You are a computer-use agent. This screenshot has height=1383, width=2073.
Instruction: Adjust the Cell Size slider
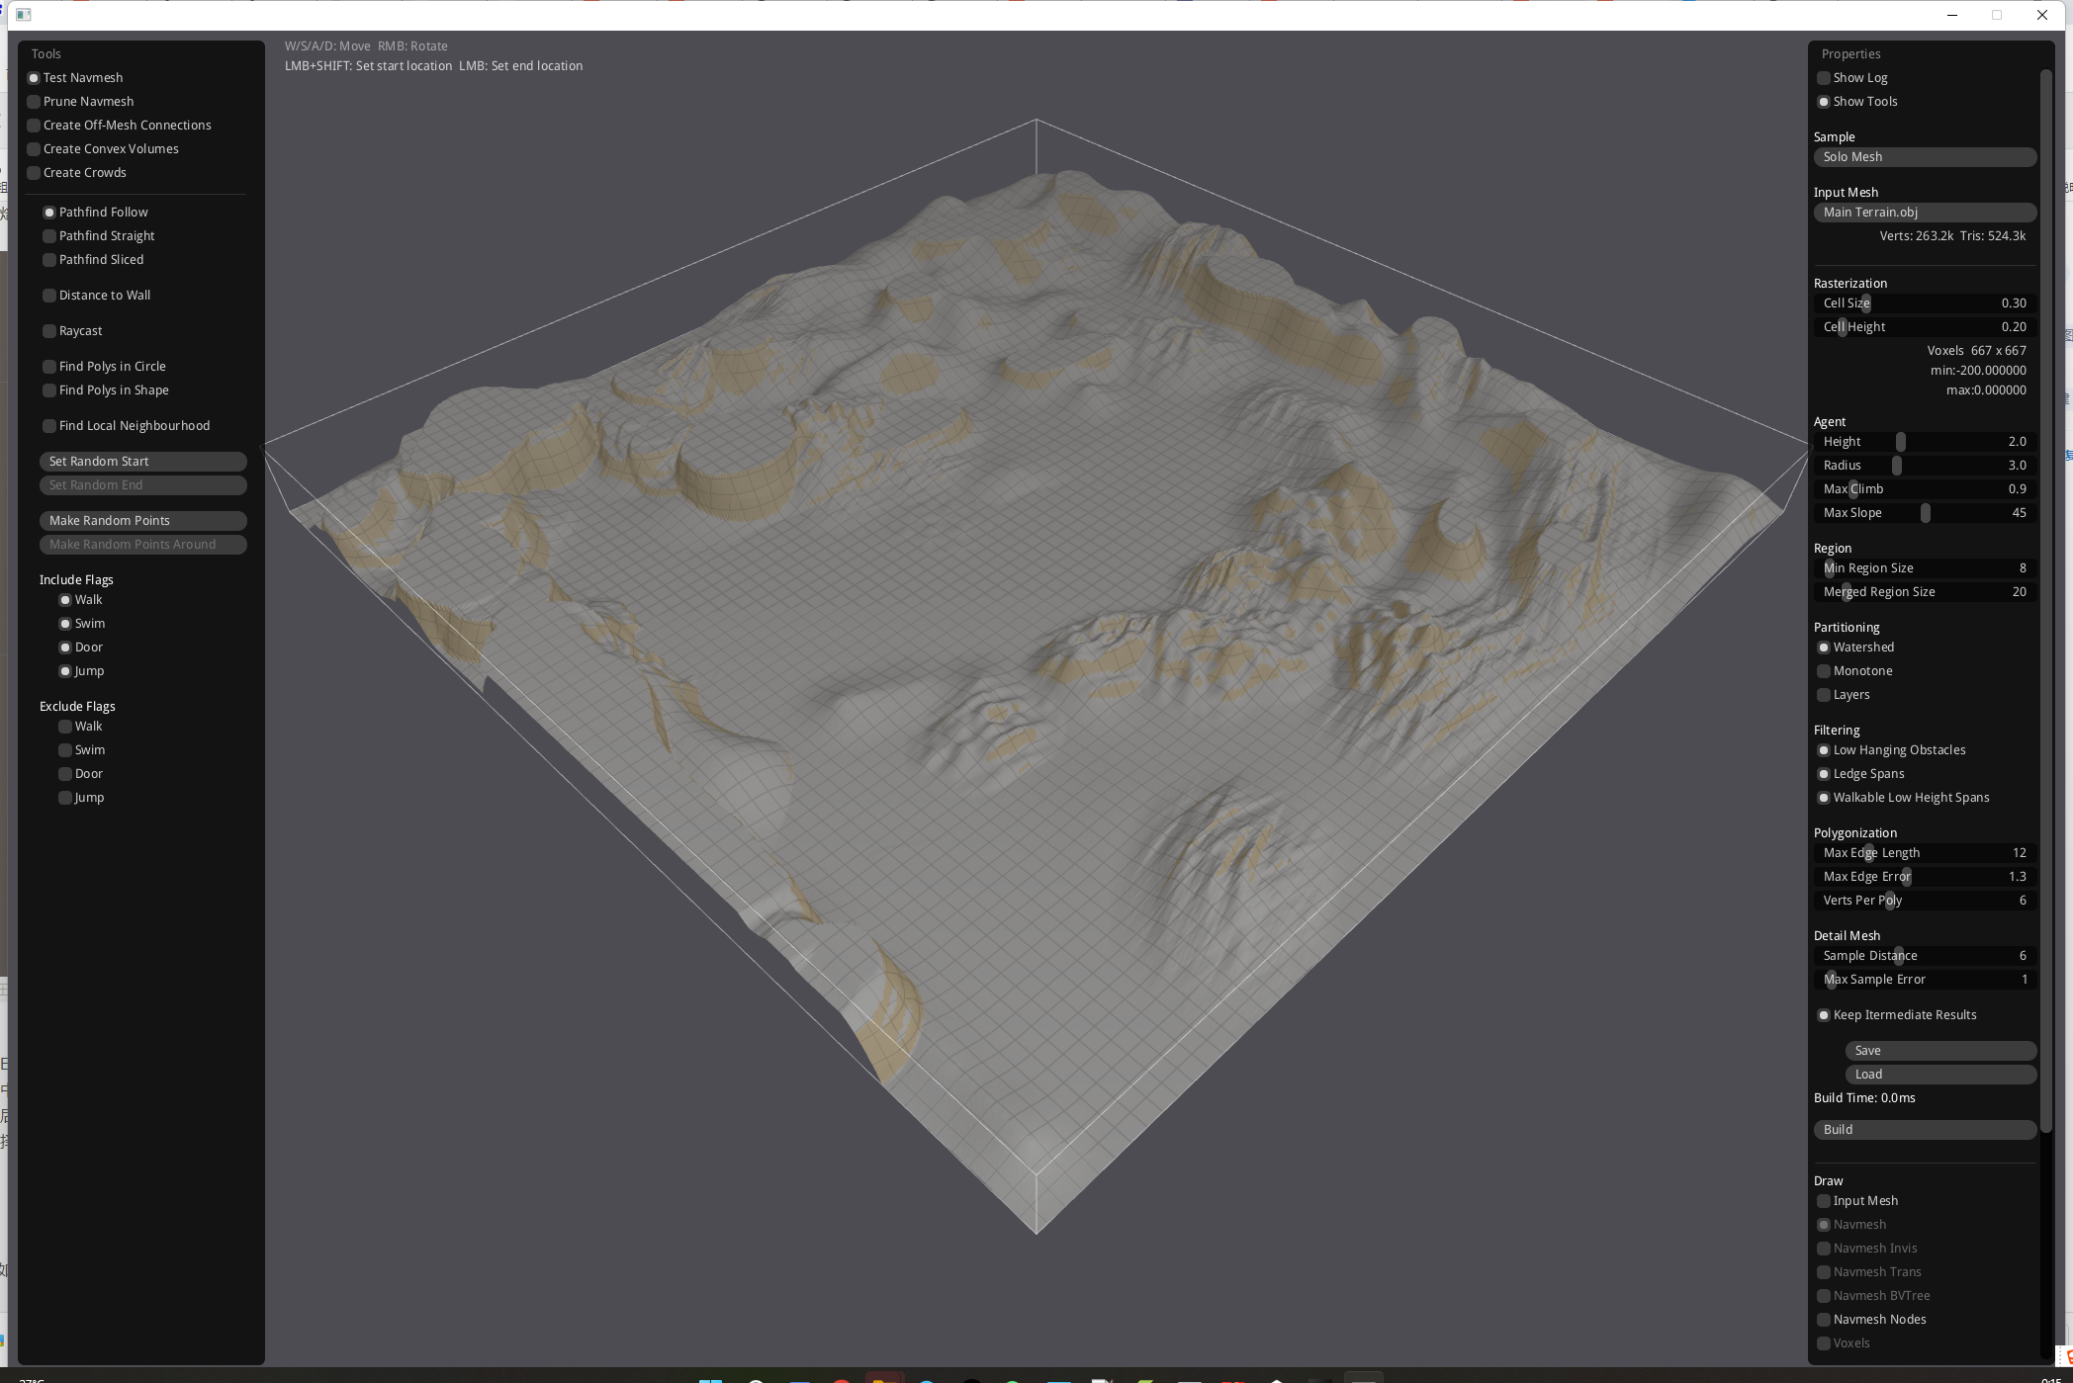click(1925, 303)
